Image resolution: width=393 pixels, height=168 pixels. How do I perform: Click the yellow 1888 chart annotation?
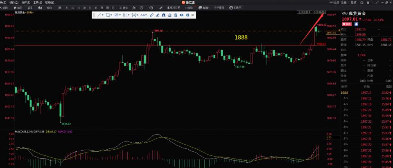tap(241, 38)
